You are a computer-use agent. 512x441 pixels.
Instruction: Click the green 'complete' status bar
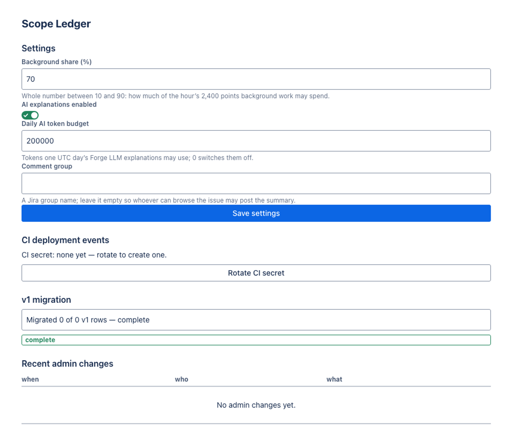click(x=256, y=340)
